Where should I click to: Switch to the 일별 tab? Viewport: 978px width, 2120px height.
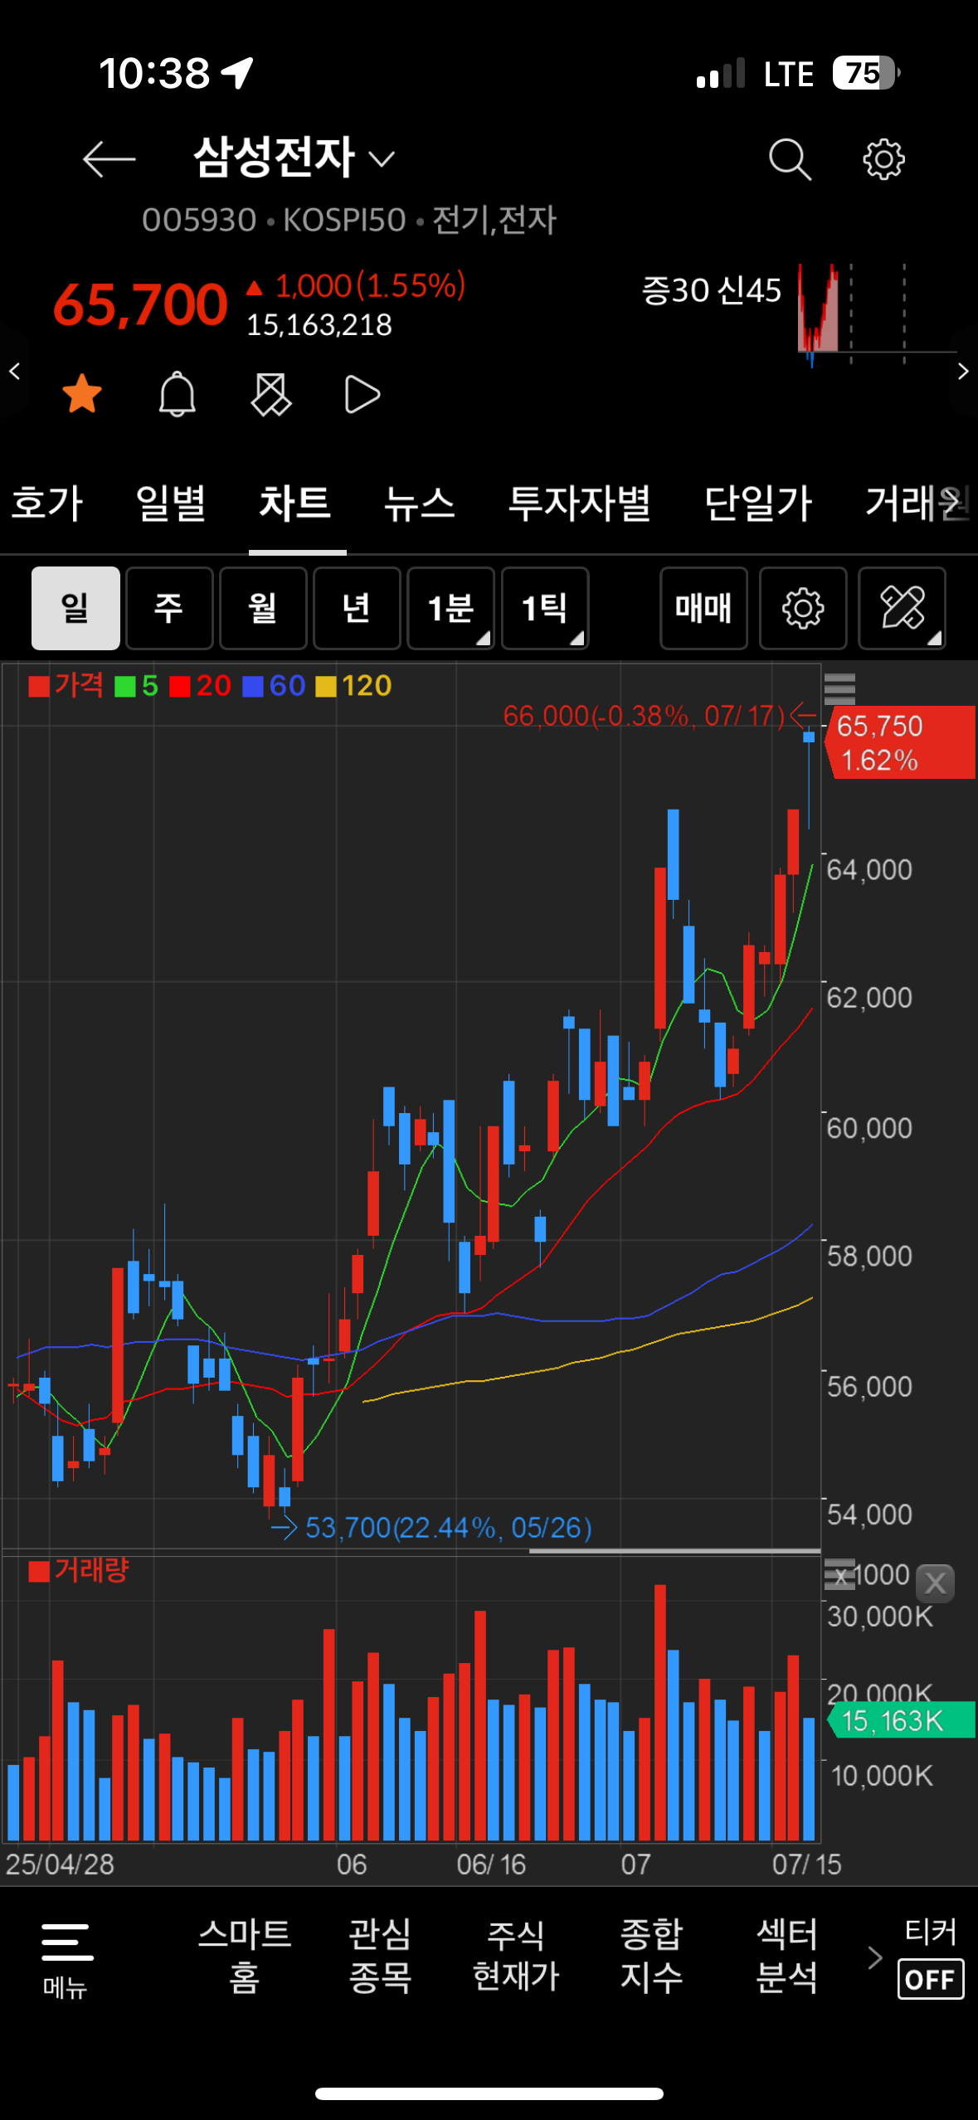point(171,503)
